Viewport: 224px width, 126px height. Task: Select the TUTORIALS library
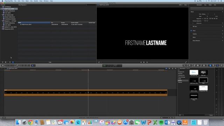click(x=7, y=7)
